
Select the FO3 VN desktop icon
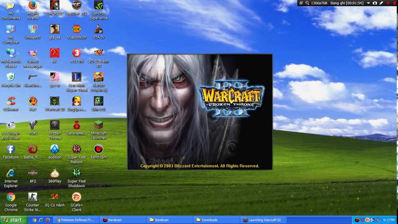pyautogui.click(x=76, y=56)
